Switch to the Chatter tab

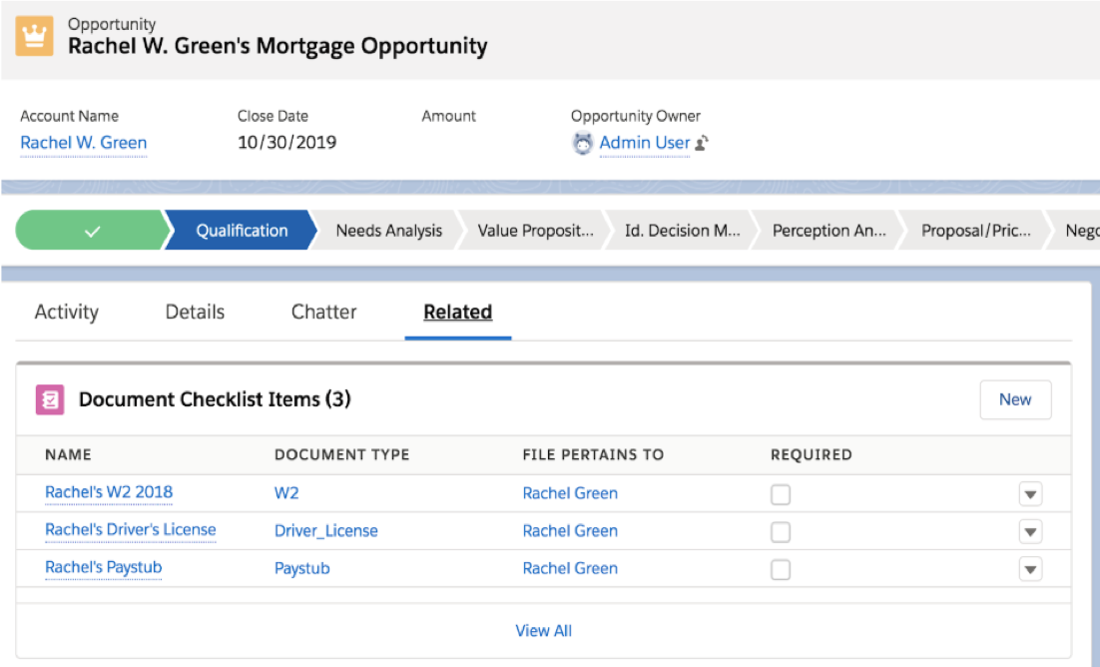coord(323,312)
